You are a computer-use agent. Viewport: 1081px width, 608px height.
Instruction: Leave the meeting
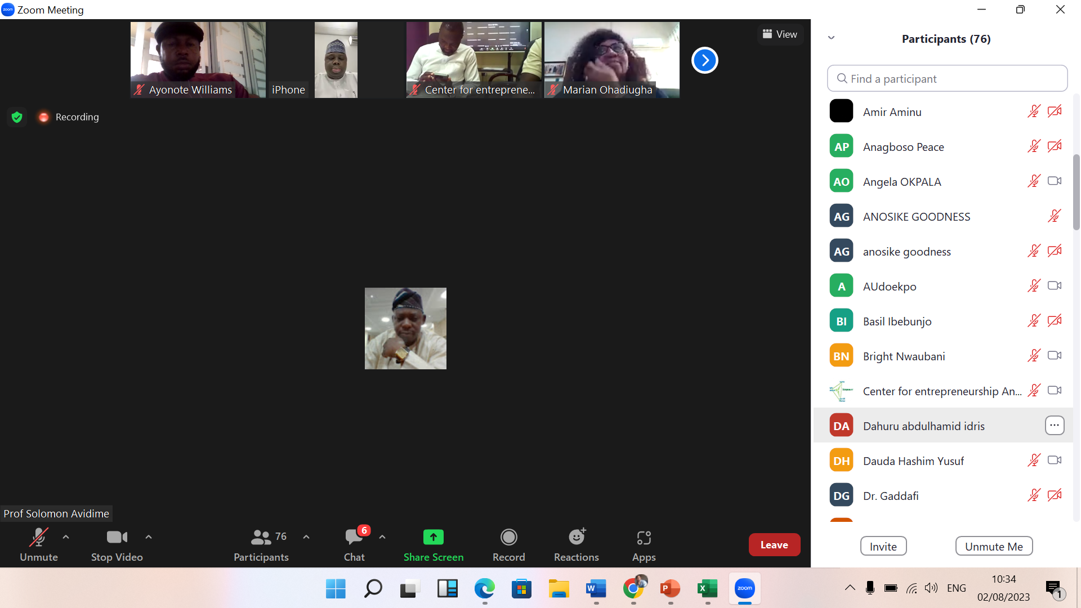pos(774,544)
